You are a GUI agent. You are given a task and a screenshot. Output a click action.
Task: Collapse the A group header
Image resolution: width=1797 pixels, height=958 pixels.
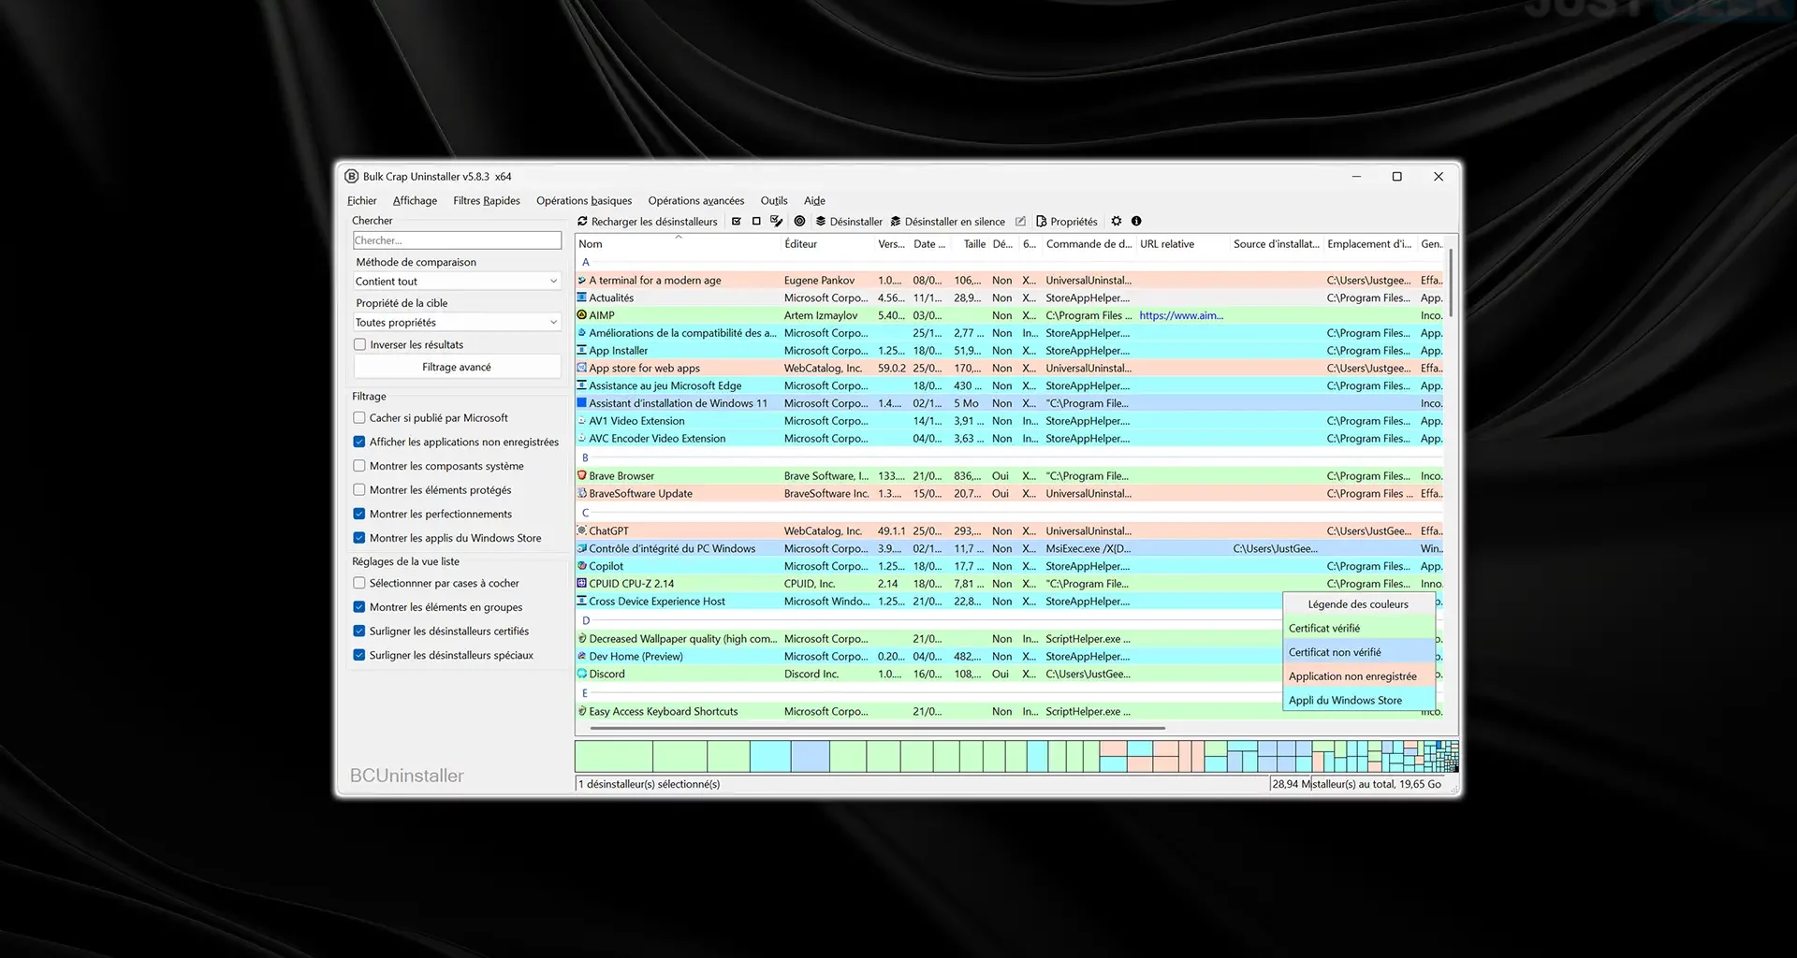pyautogui.click(x=586, y=262)
